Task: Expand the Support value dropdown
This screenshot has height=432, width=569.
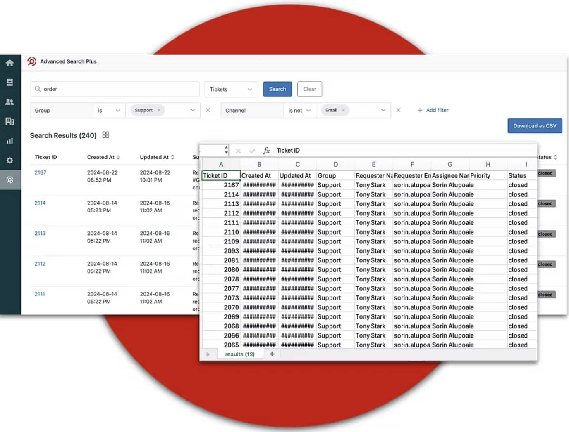Action: pos(193,110)
